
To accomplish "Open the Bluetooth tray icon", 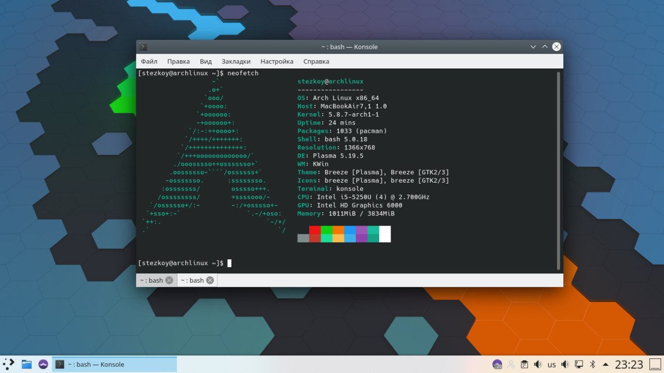I will click(x=592, y=364).
